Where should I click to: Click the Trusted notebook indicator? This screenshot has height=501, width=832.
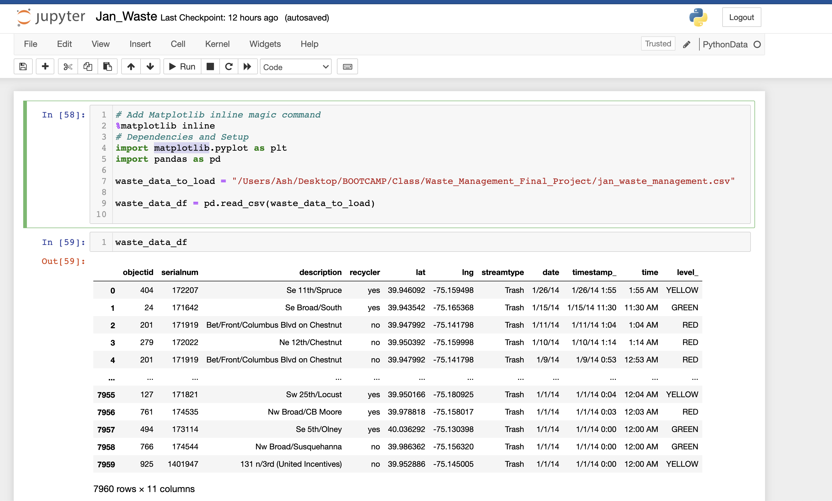point(658,44)
